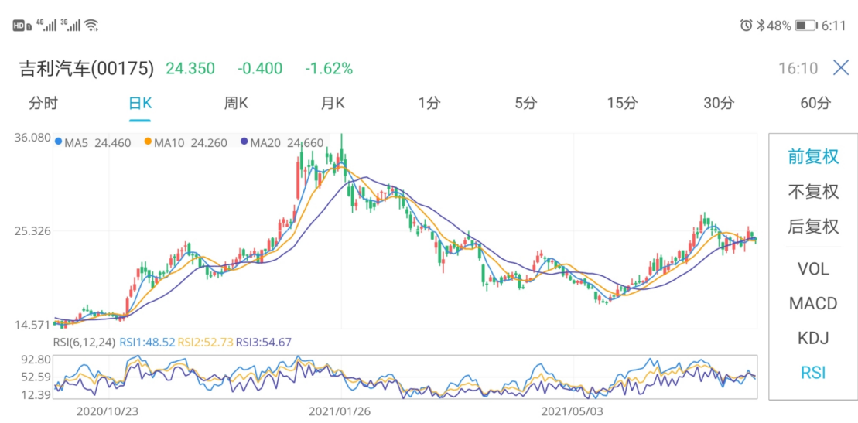
Task: Tap the RSI3:54.67 value
Action: pyautogui.click(x=264, y=343)
